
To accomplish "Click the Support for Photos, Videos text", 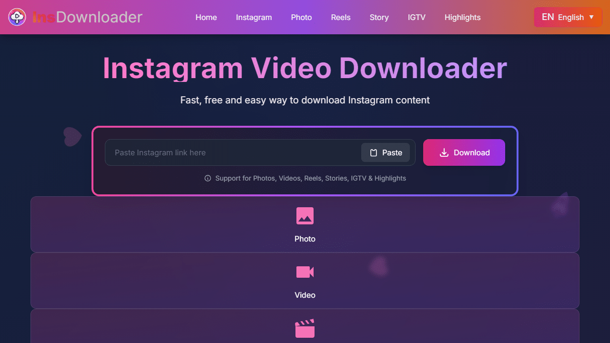I will point(311,178).
